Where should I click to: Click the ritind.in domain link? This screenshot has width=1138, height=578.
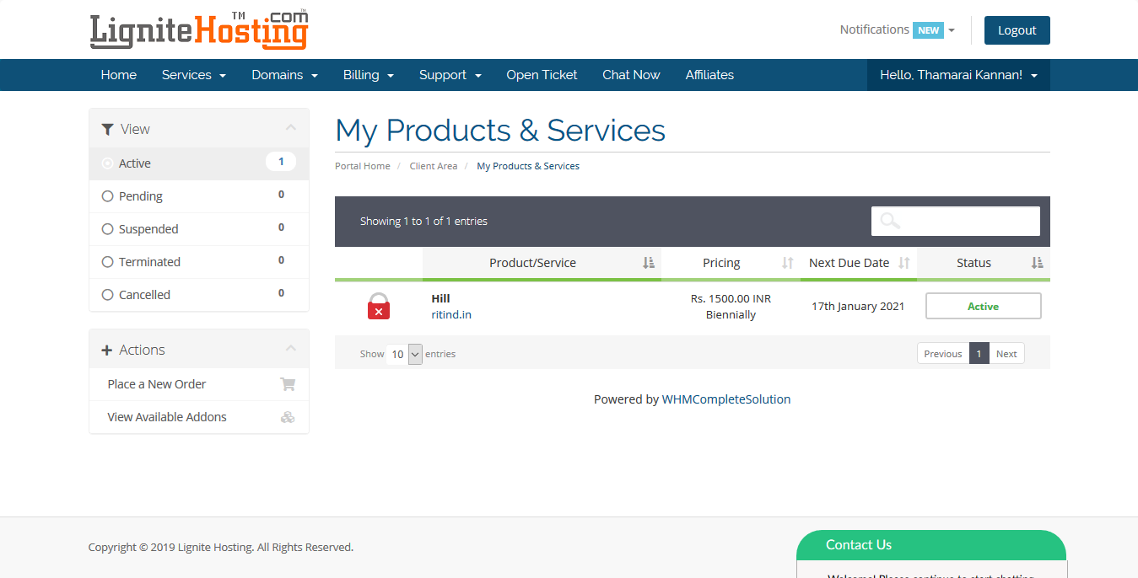(451, 315)
